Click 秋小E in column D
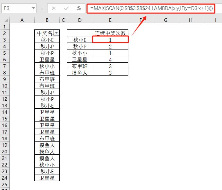Screen dimensions: 222x190 (x=79, y=40)
